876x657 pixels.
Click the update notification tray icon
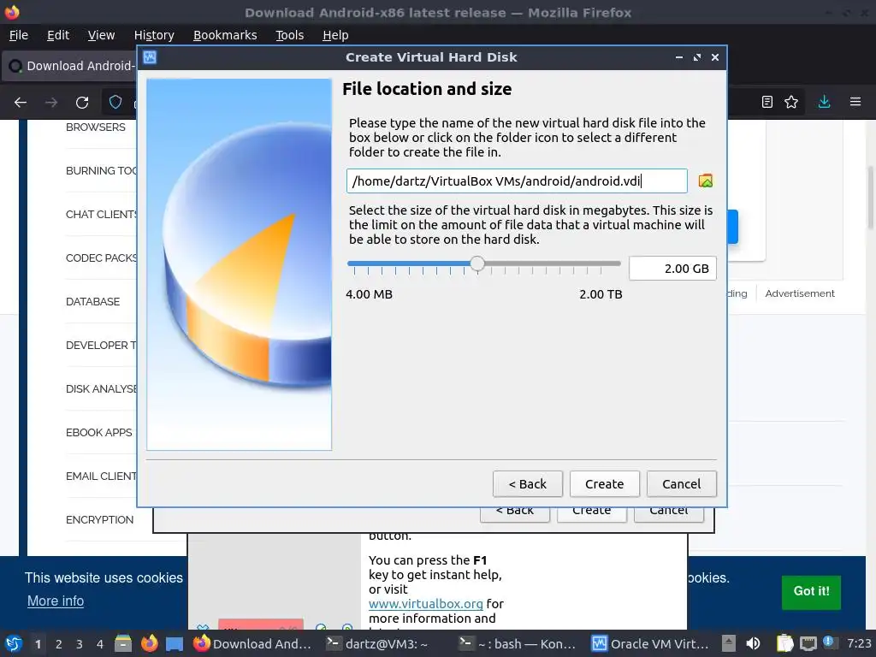[x=829, y=642]
